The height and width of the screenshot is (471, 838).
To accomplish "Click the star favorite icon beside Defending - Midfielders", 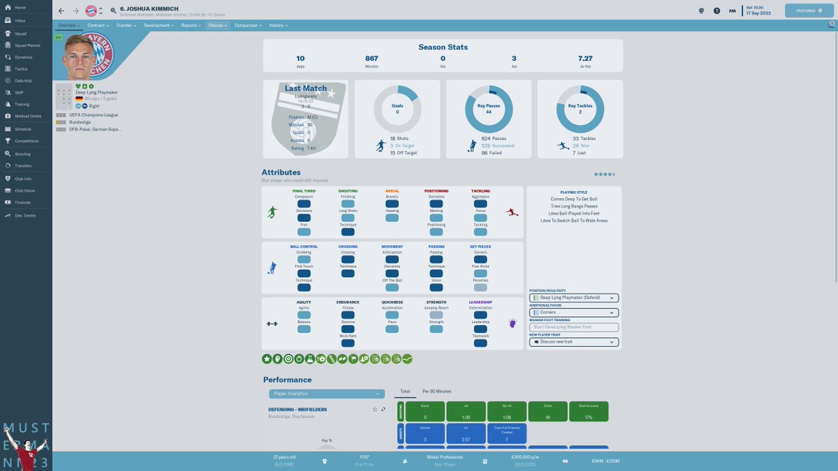I will [375, 409].
